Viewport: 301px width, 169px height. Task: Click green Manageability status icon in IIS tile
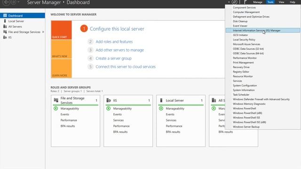coord(108,108)
